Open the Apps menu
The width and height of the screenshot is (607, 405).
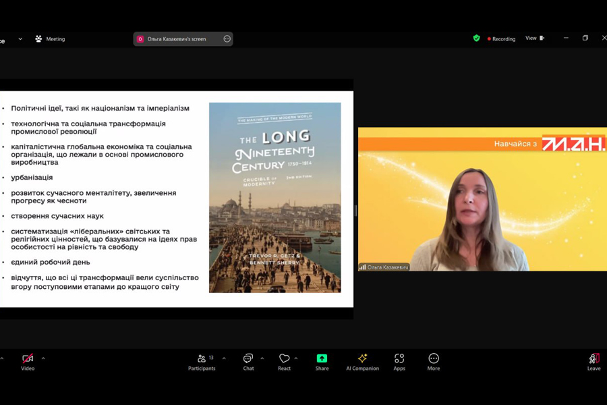(x=399, y=359)
